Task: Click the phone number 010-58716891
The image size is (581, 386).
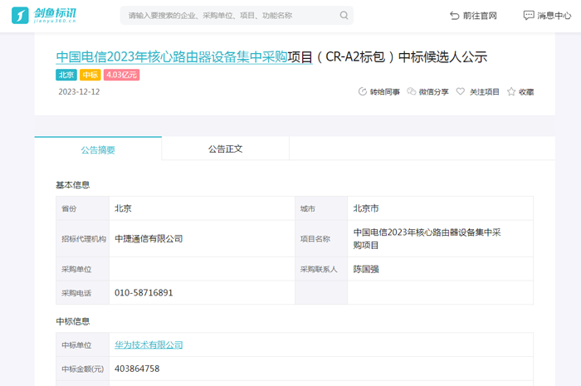Action: click(x=144, y=293)
